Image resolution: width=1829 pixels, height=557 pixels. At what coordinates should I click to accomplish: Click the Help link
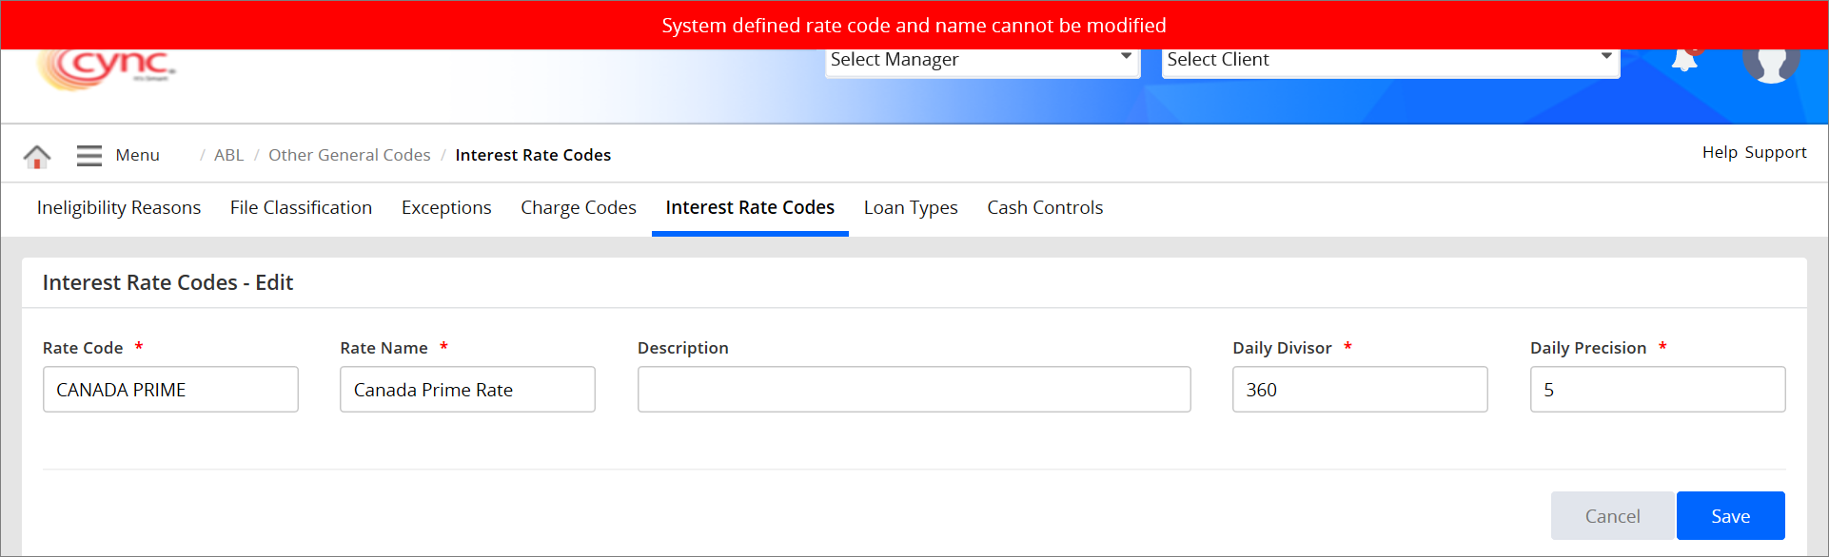[x=1720, y=152]
